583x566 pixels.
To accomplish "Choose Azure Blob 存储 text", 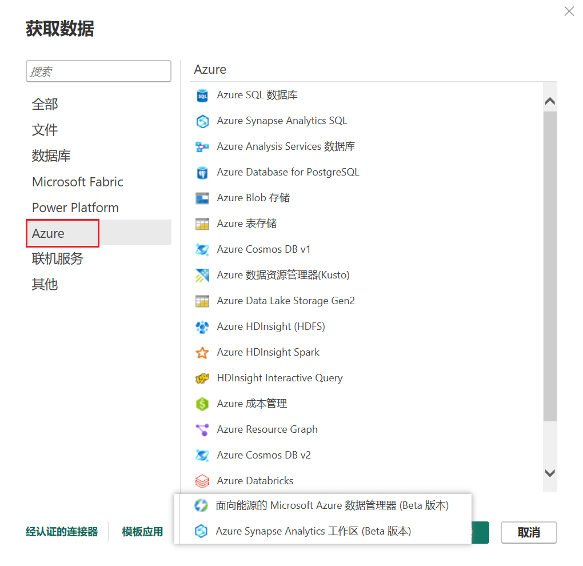I will pyautogui.click(x=253, y=198).
